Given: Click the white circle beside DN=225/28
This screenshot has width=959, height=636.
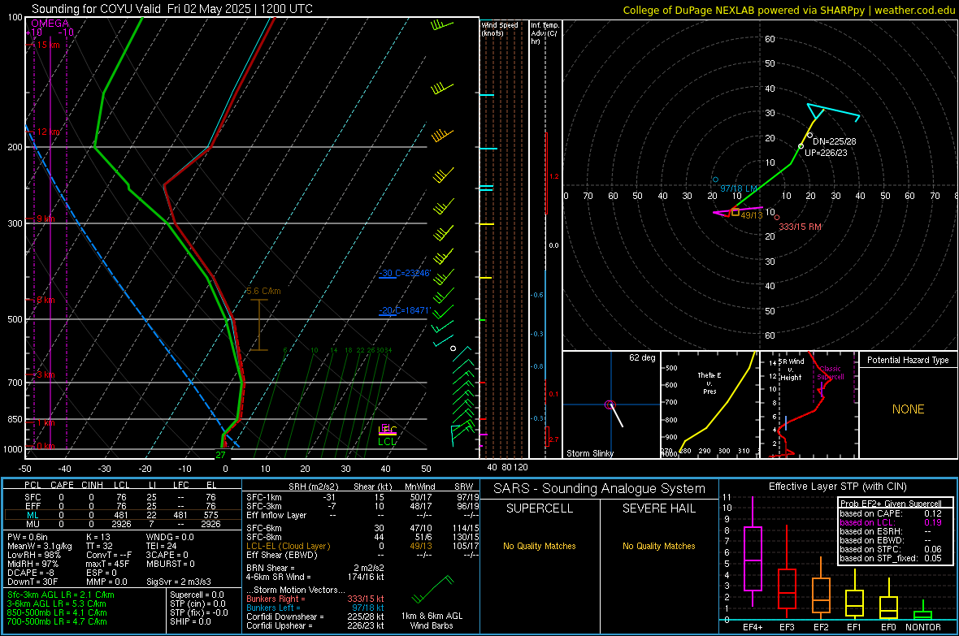Looking at the screenshot, I should (x=809, y=135).
